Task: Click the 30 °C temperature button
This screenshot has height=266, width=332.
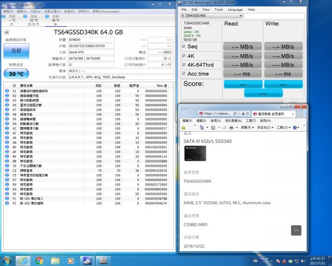Action: 16,73
